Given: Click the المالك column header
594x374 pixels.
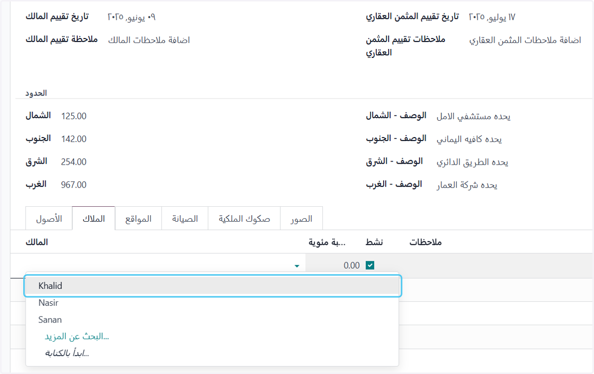Looking at the screenshot, I should 37,242.
